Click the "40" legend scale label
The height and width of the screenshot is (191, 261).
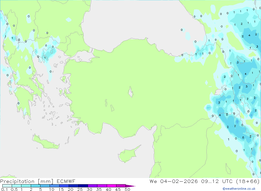click(x=109, y=189)
